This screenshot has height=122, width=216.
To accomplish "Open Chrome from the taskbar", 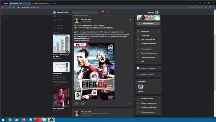I will [9, 120].
